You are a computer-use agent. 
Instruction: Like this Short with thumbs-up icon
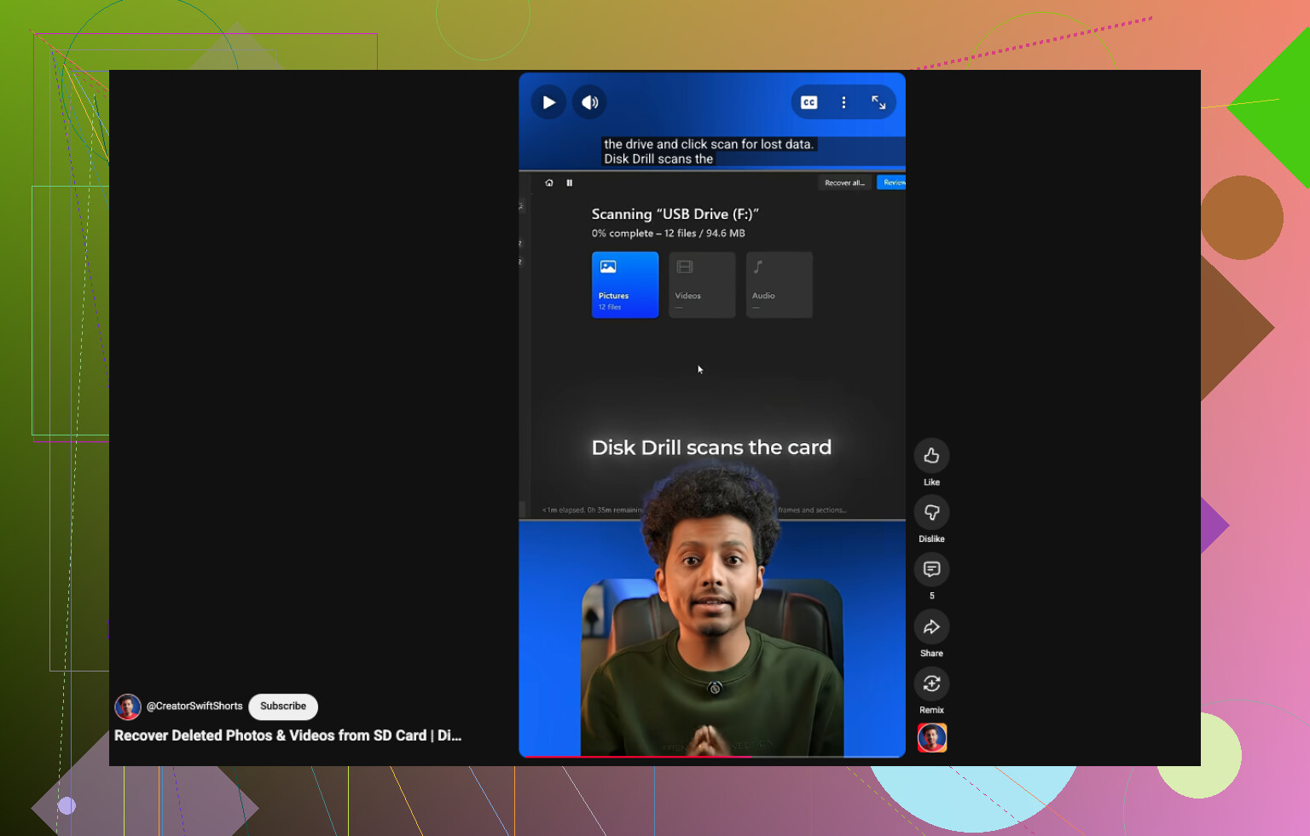[x=931, y=456]
